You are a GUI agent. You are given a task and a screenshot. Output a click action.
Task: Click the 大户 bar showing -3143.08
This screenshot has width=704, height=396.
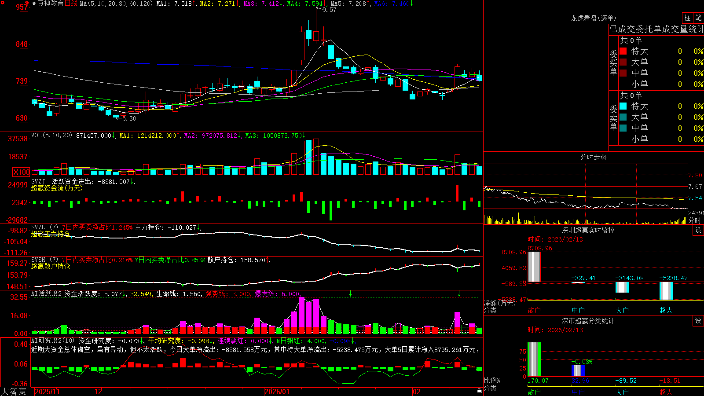point(622,287)
